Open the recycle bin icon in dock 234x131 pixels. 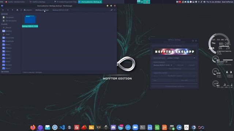(x=186, y=127)
